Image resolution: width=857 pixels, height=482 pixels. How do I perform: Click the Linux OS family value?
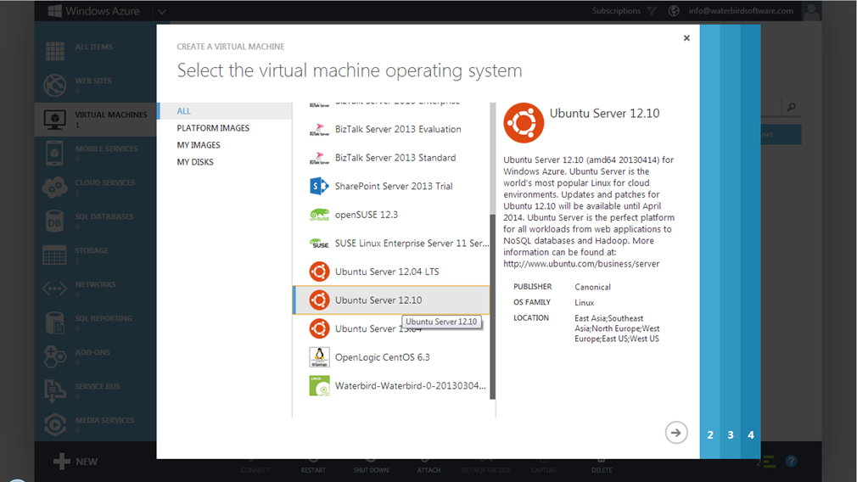coord(585,303)
